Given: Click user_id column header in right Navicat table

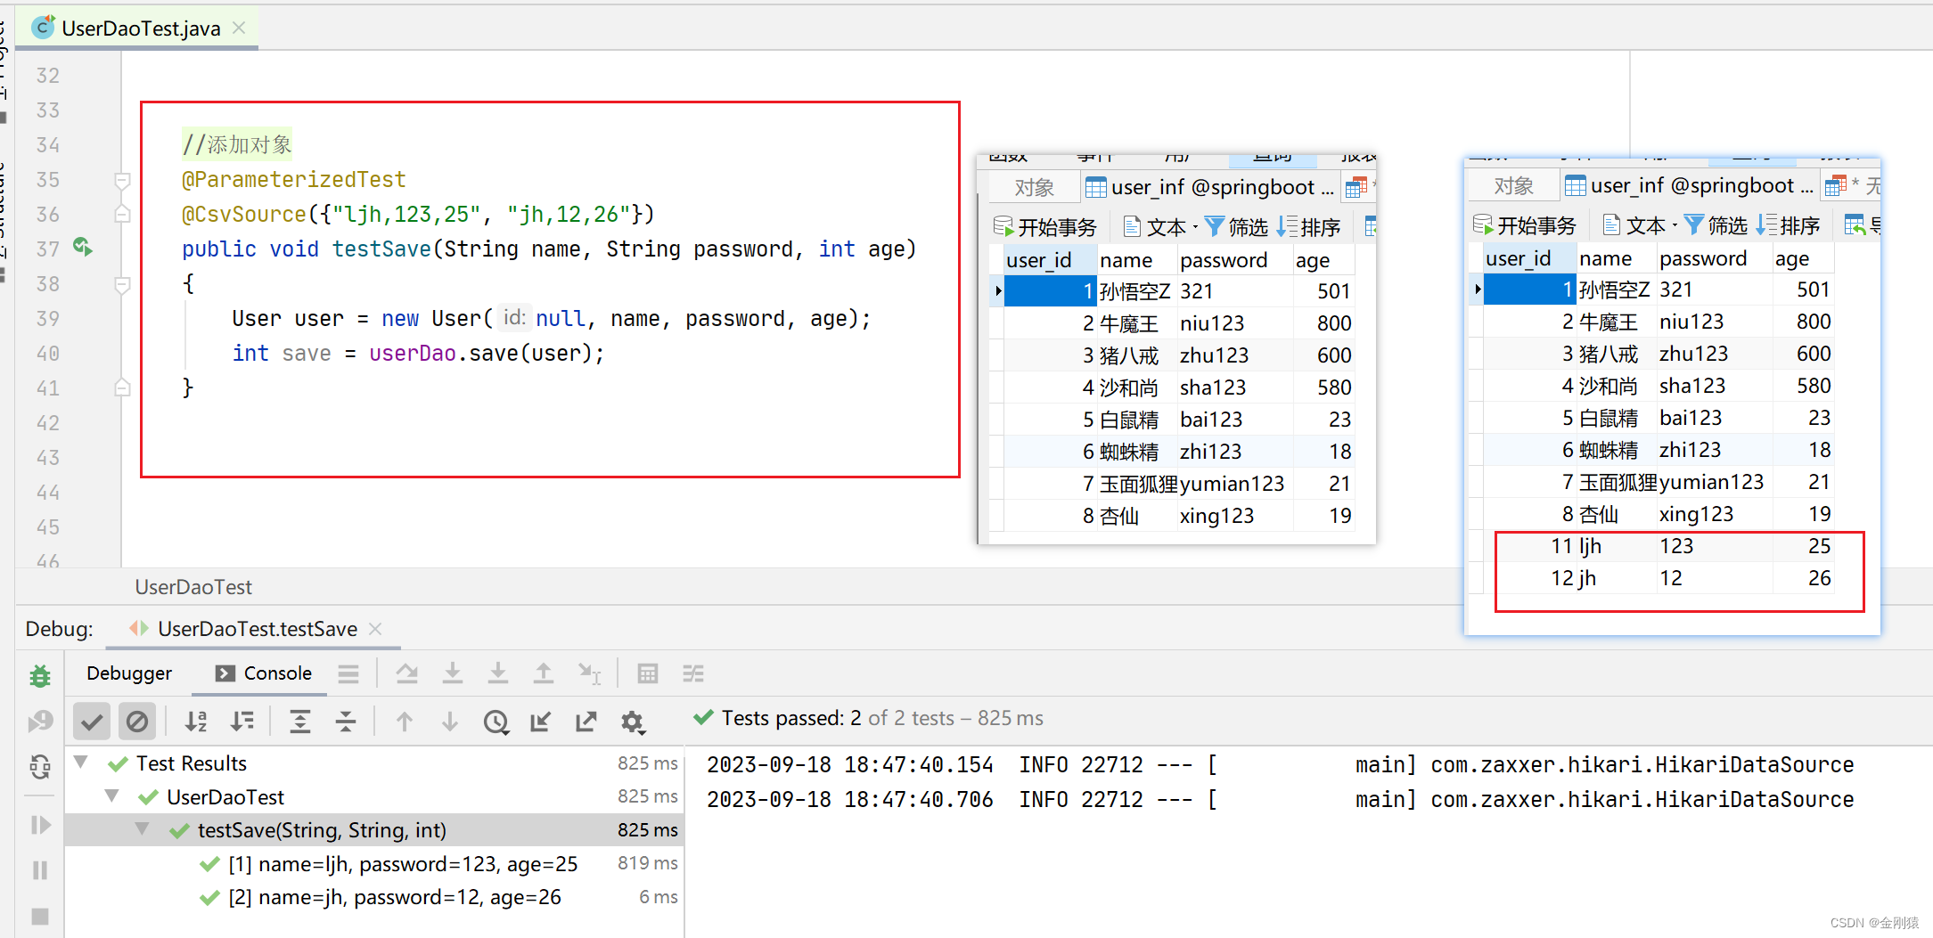Looking at the screenshot, I should [1529, 258].
